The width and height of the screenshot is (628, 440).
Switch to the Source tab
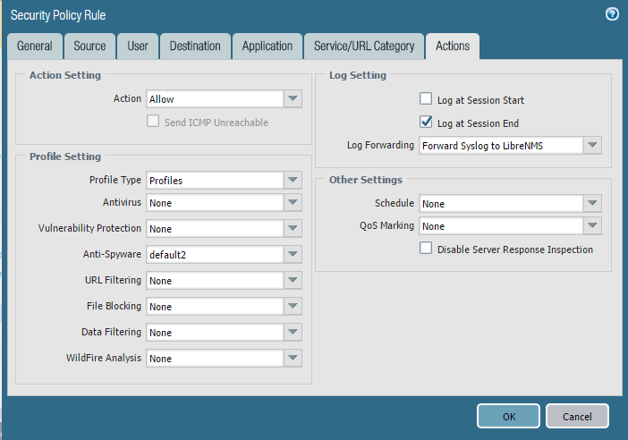click(x=89, y=47)
